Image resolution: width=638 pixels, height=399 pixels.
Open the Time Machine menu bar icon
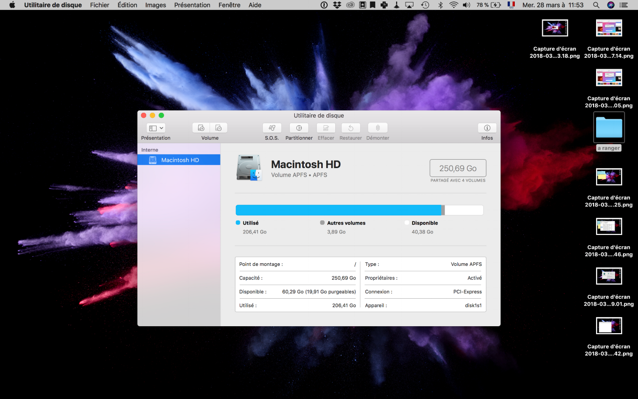click(425, 5)
